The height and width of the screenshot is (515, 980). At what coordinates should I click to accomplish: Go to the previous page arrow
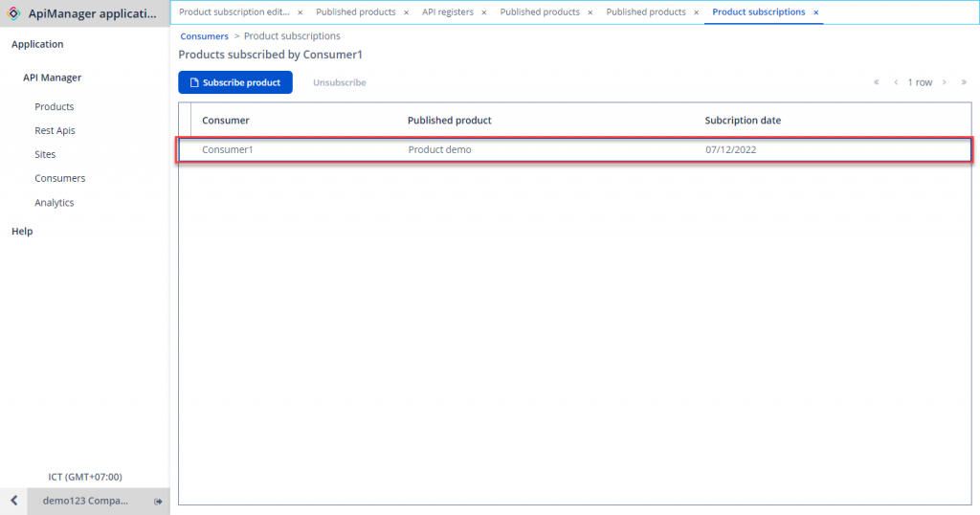[896, 82]
